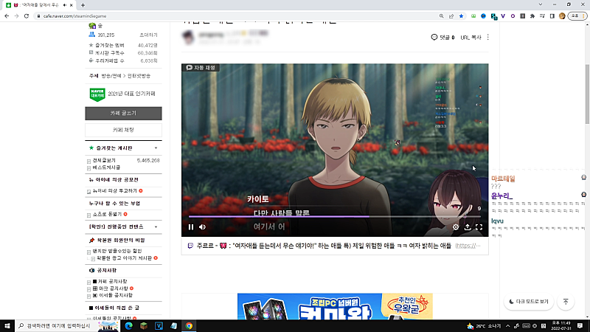Copy URL with URL 복사
The height and width of the screenshot is (332, 590).
coord(471,38)
